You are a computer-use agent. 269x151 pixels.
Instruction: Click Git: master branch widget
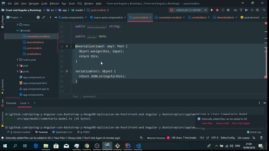(244, 138)
